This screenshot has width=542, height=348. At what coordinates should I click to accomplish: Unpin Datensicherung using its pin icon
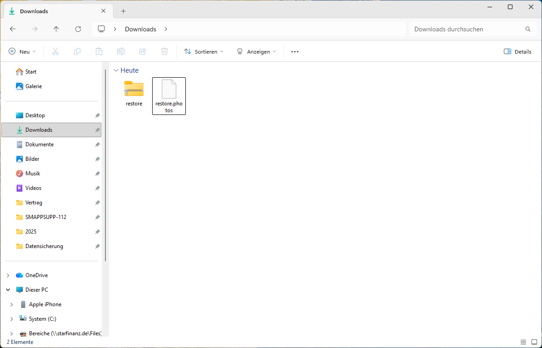point(98,246)
